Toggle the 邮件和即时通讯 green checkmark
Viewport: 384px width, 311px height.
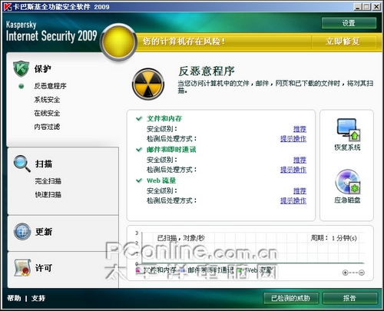[139, 150]
